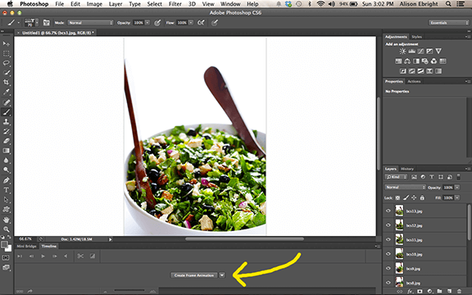
Task: Select the Rectangular Marquee tool
Action: pos(6,53)
